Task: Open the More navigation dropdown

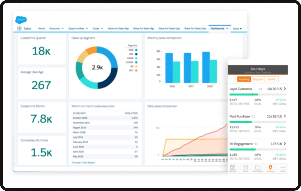Action: coord(237,29)
